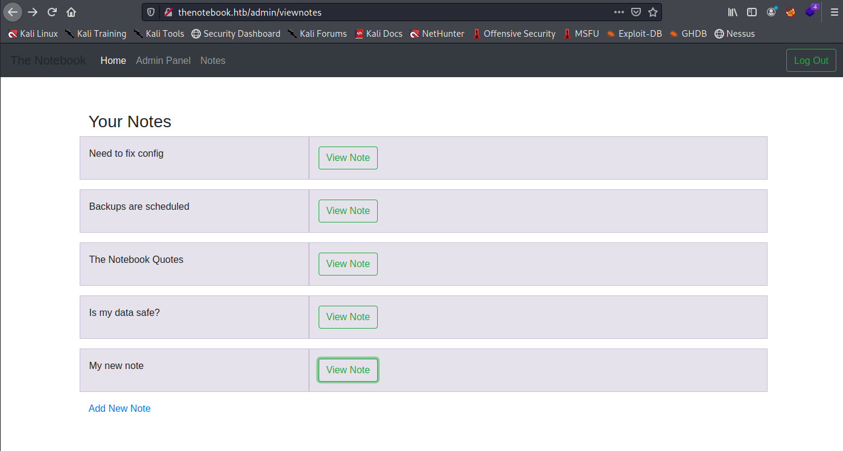Open the Kali Forums bookmark
Viewport: 843px width, 451px height.
pyautogui.click(x=317, y=34)
